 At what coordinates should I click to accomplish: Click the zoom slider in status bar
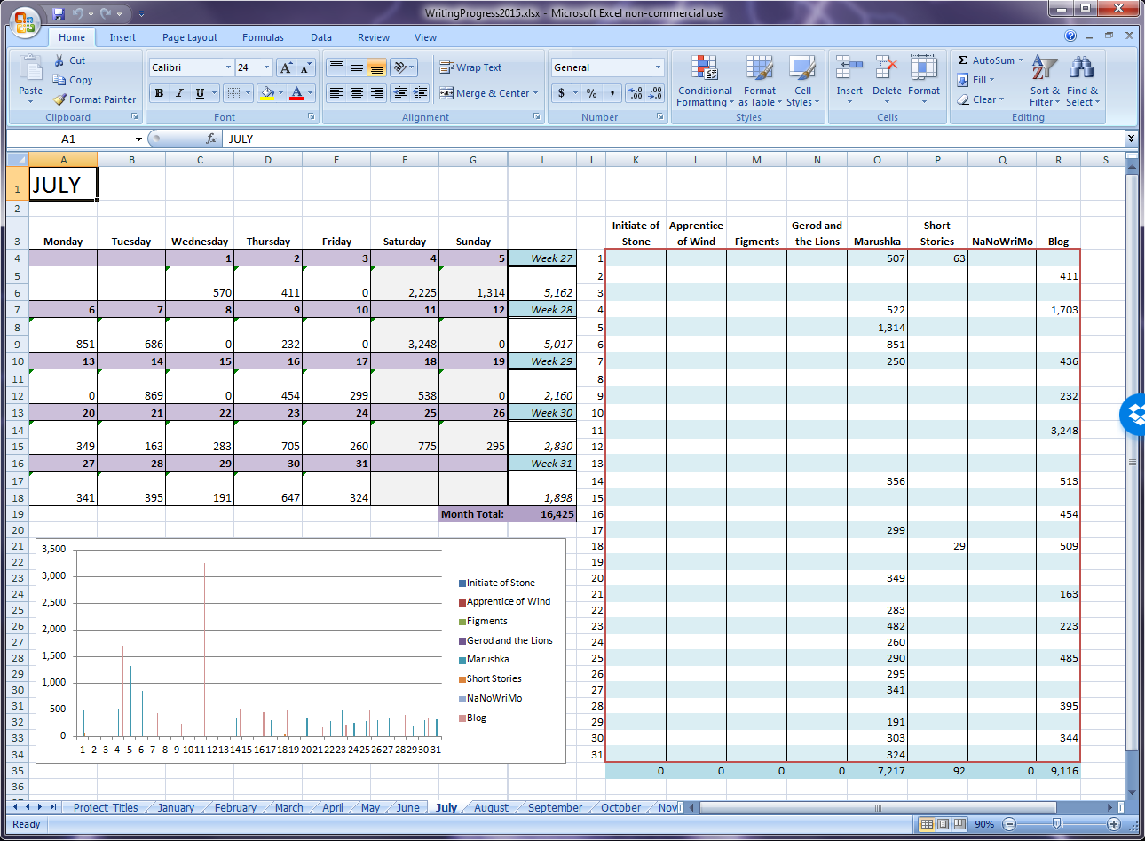[1056, 824]
